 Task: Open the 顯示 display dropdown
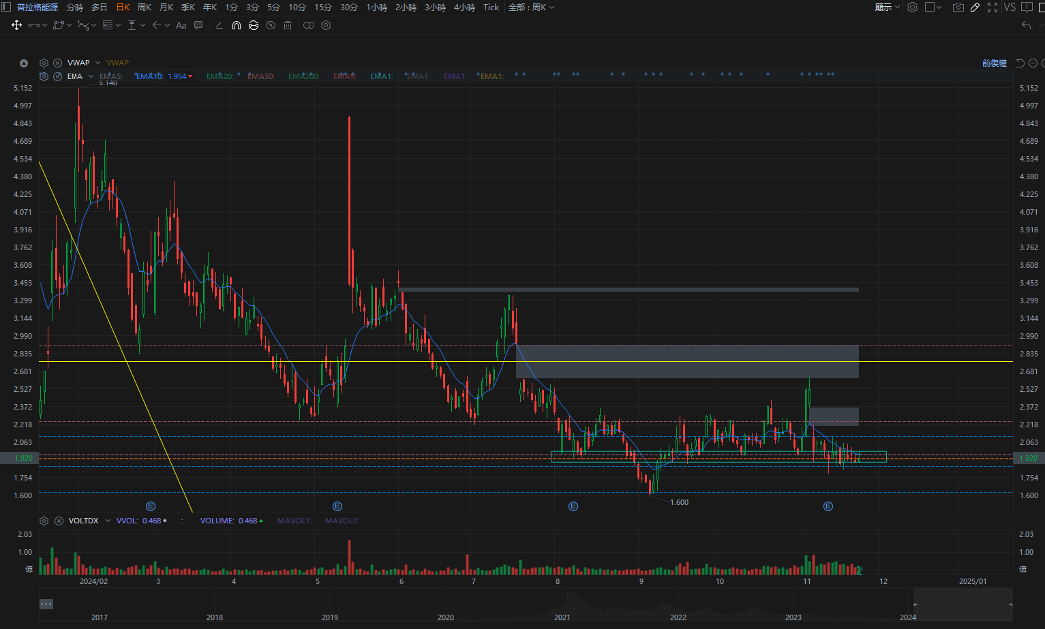click(x=888, y=7)
